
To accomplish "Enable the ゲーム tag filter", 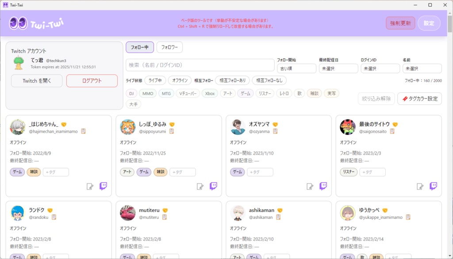I will 246,93.
